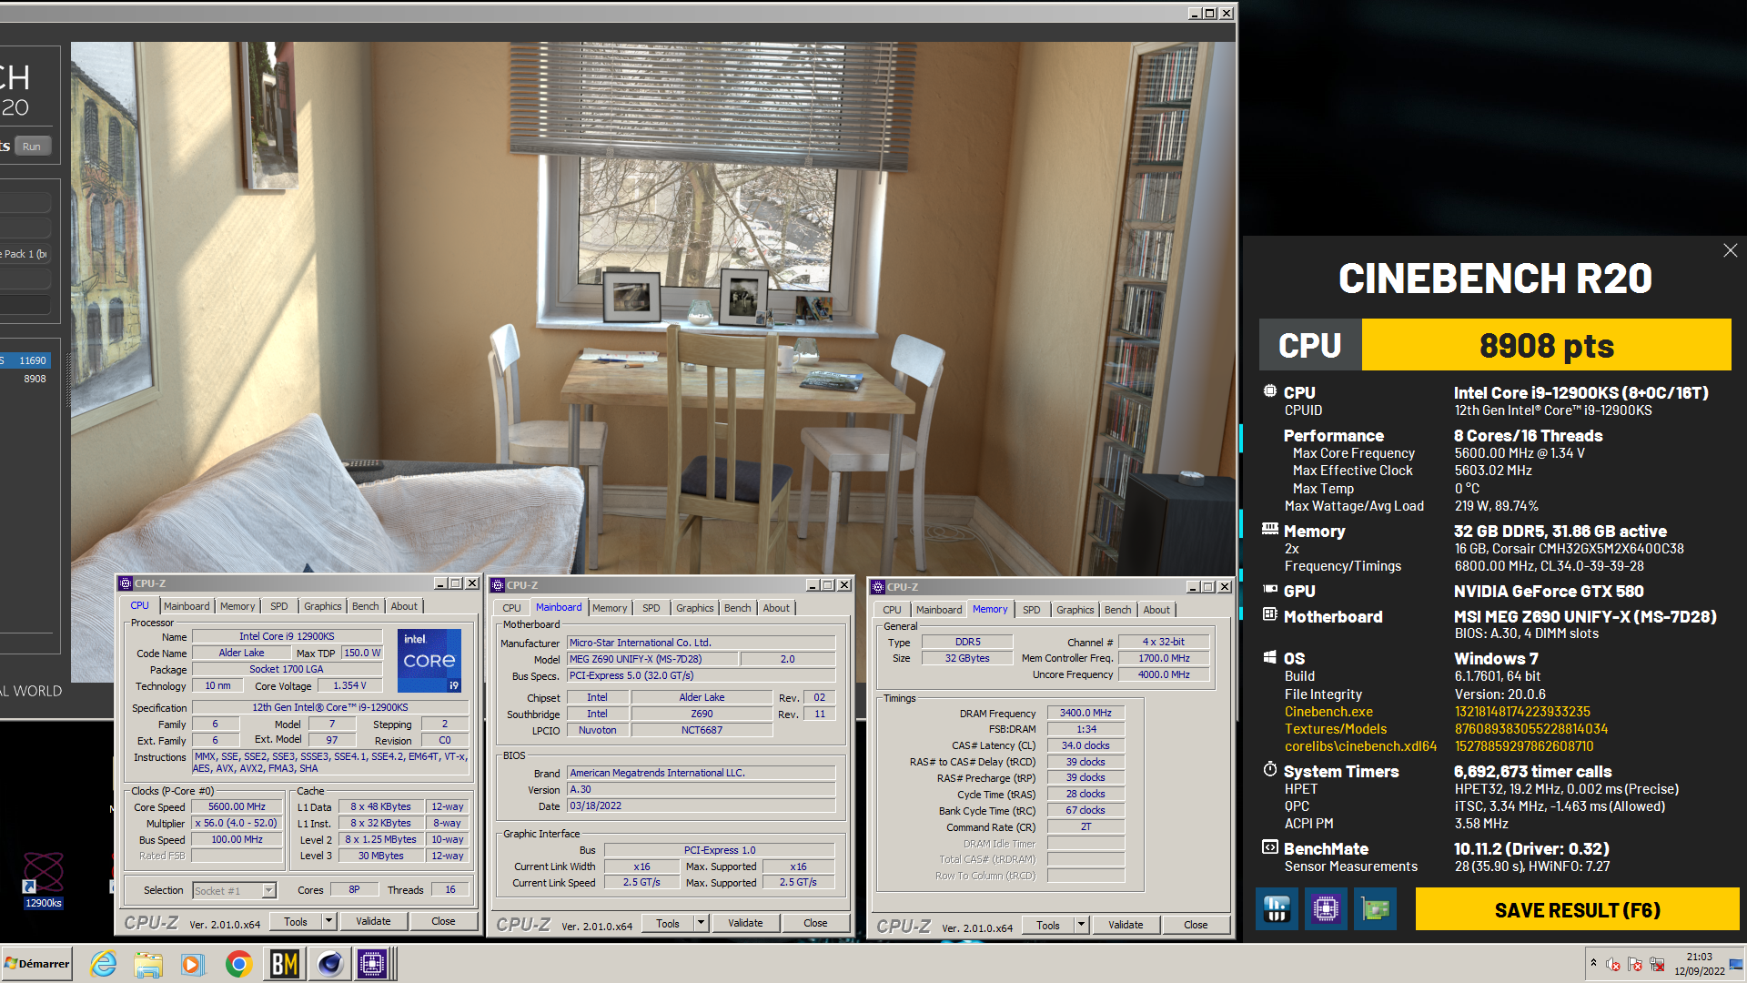Open SPD tab in CPU-Z Mainboard window
This screenshot has height=983, width=1747.
(651, 608)
